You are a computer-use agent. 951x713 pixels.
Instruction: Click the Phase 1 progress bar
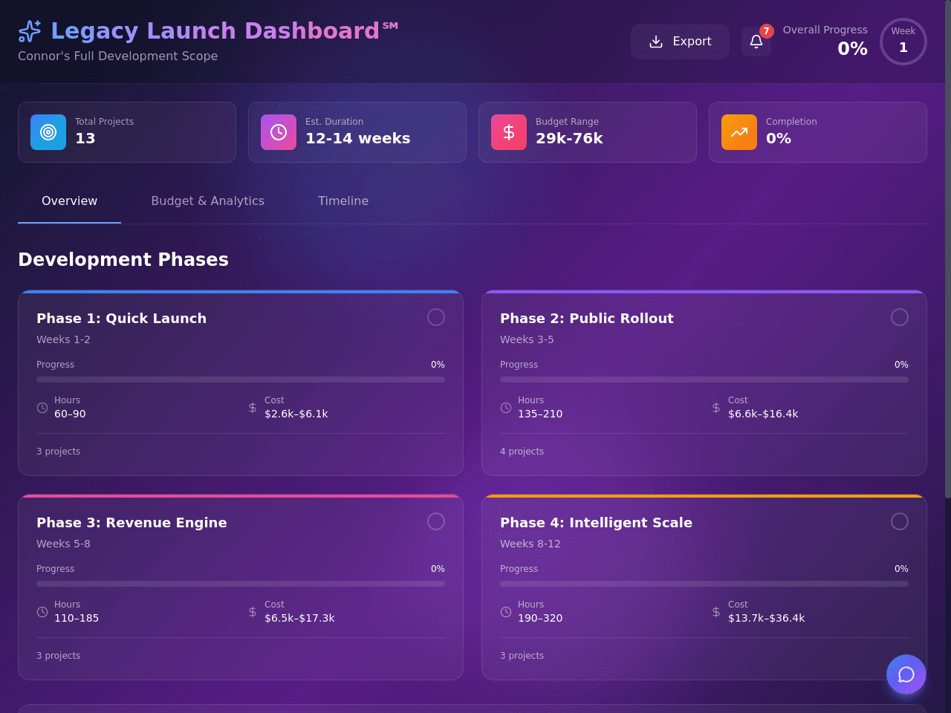coord(241,380)
